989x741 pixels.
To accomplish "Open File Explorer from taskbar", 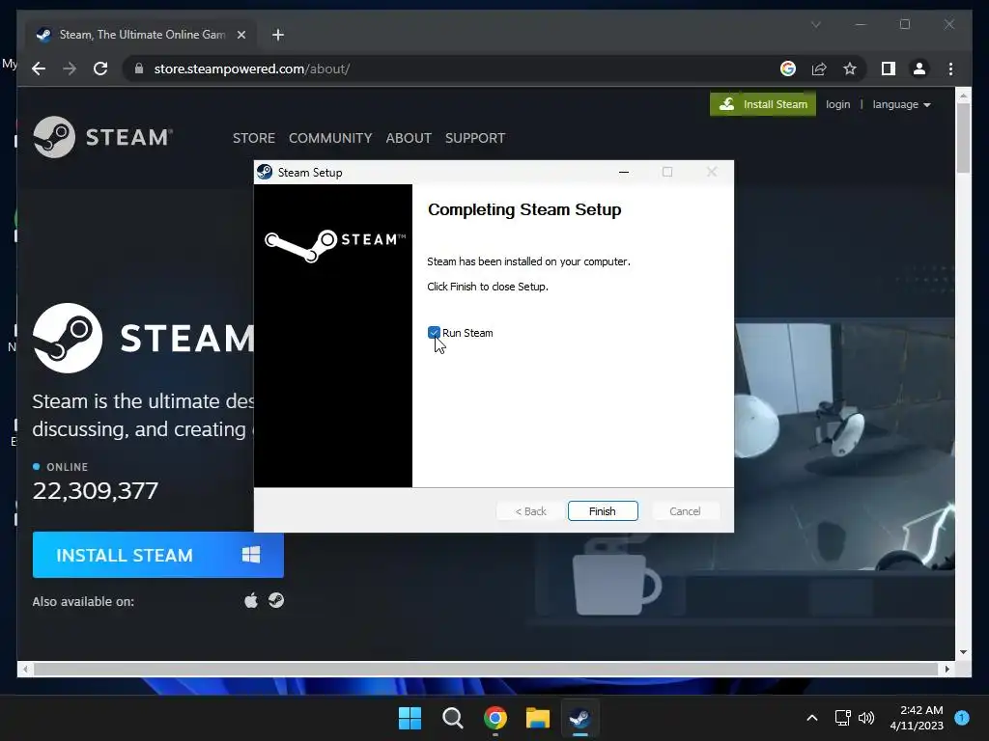I will click(x=537, y=718).
